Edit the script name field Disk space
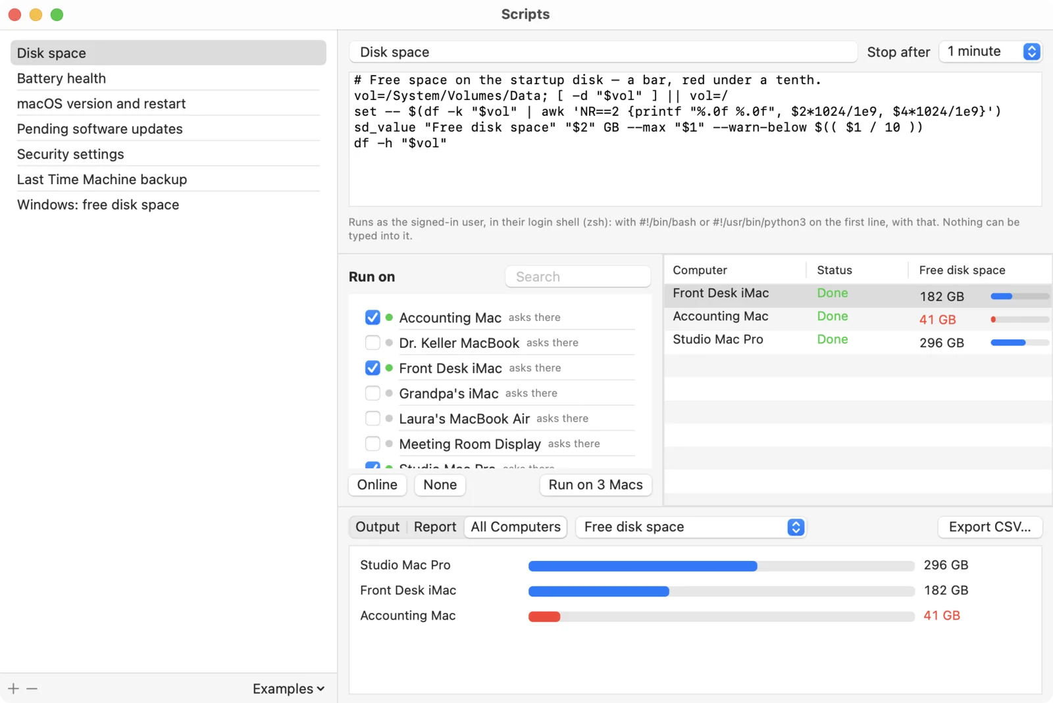Screen dimensions: 1053x703 pos(604,52)
